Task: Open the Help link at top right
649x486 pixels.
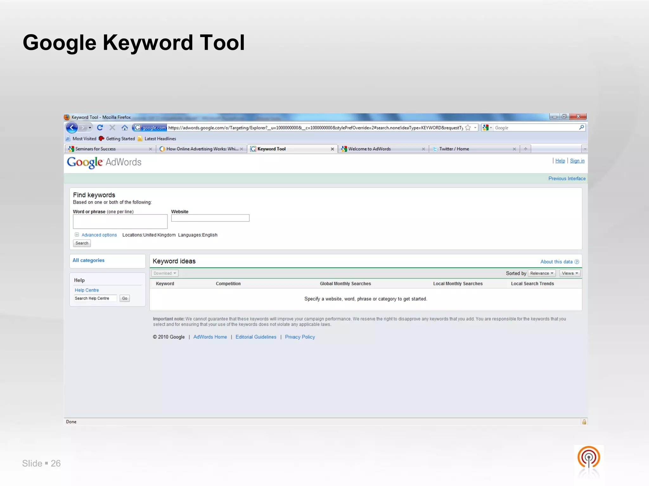Action: tap(560, 161)
